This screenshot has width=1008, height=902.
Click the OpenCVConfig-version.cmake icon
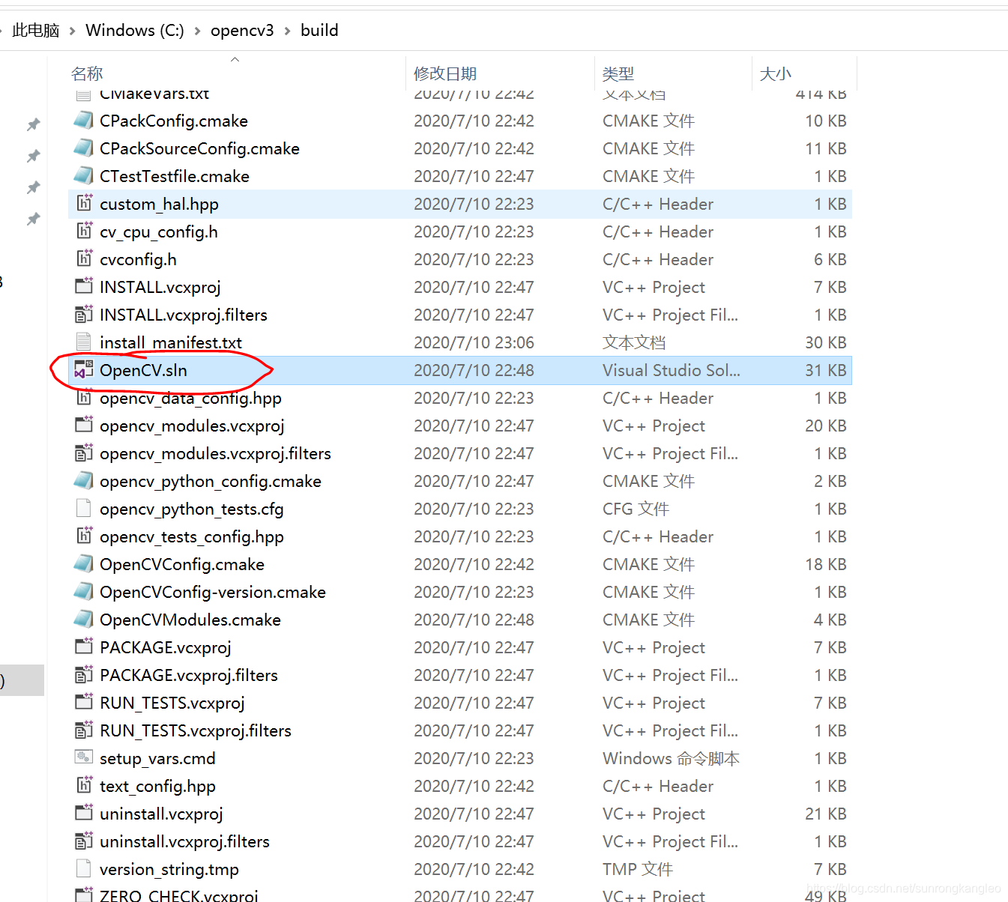tap(84, 592)
